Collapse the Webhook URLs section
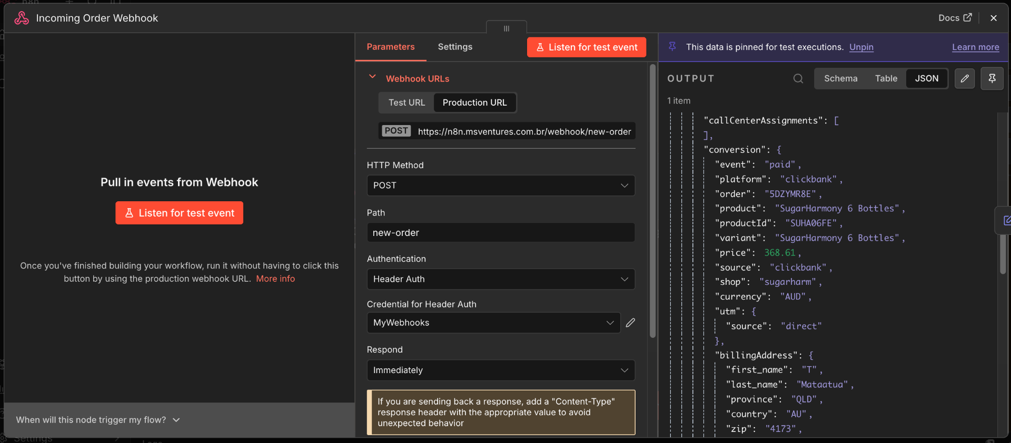This screenshot has width=1011, height=443. click(x=372, y=77)
